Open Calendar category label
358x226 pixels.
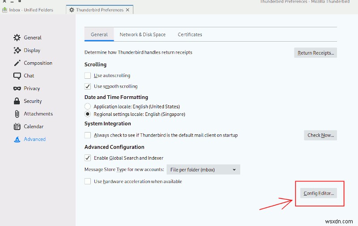pos(34,127)
